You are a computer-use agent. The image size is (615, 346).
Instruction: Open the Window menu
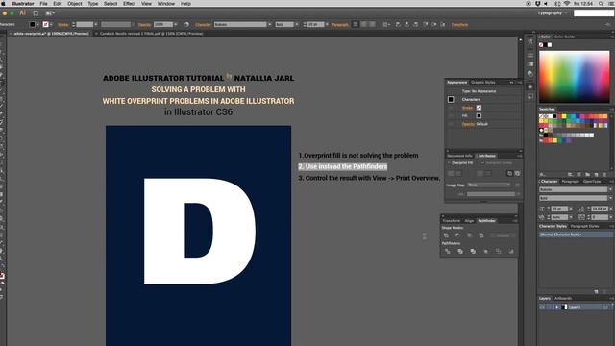[166, 4]
